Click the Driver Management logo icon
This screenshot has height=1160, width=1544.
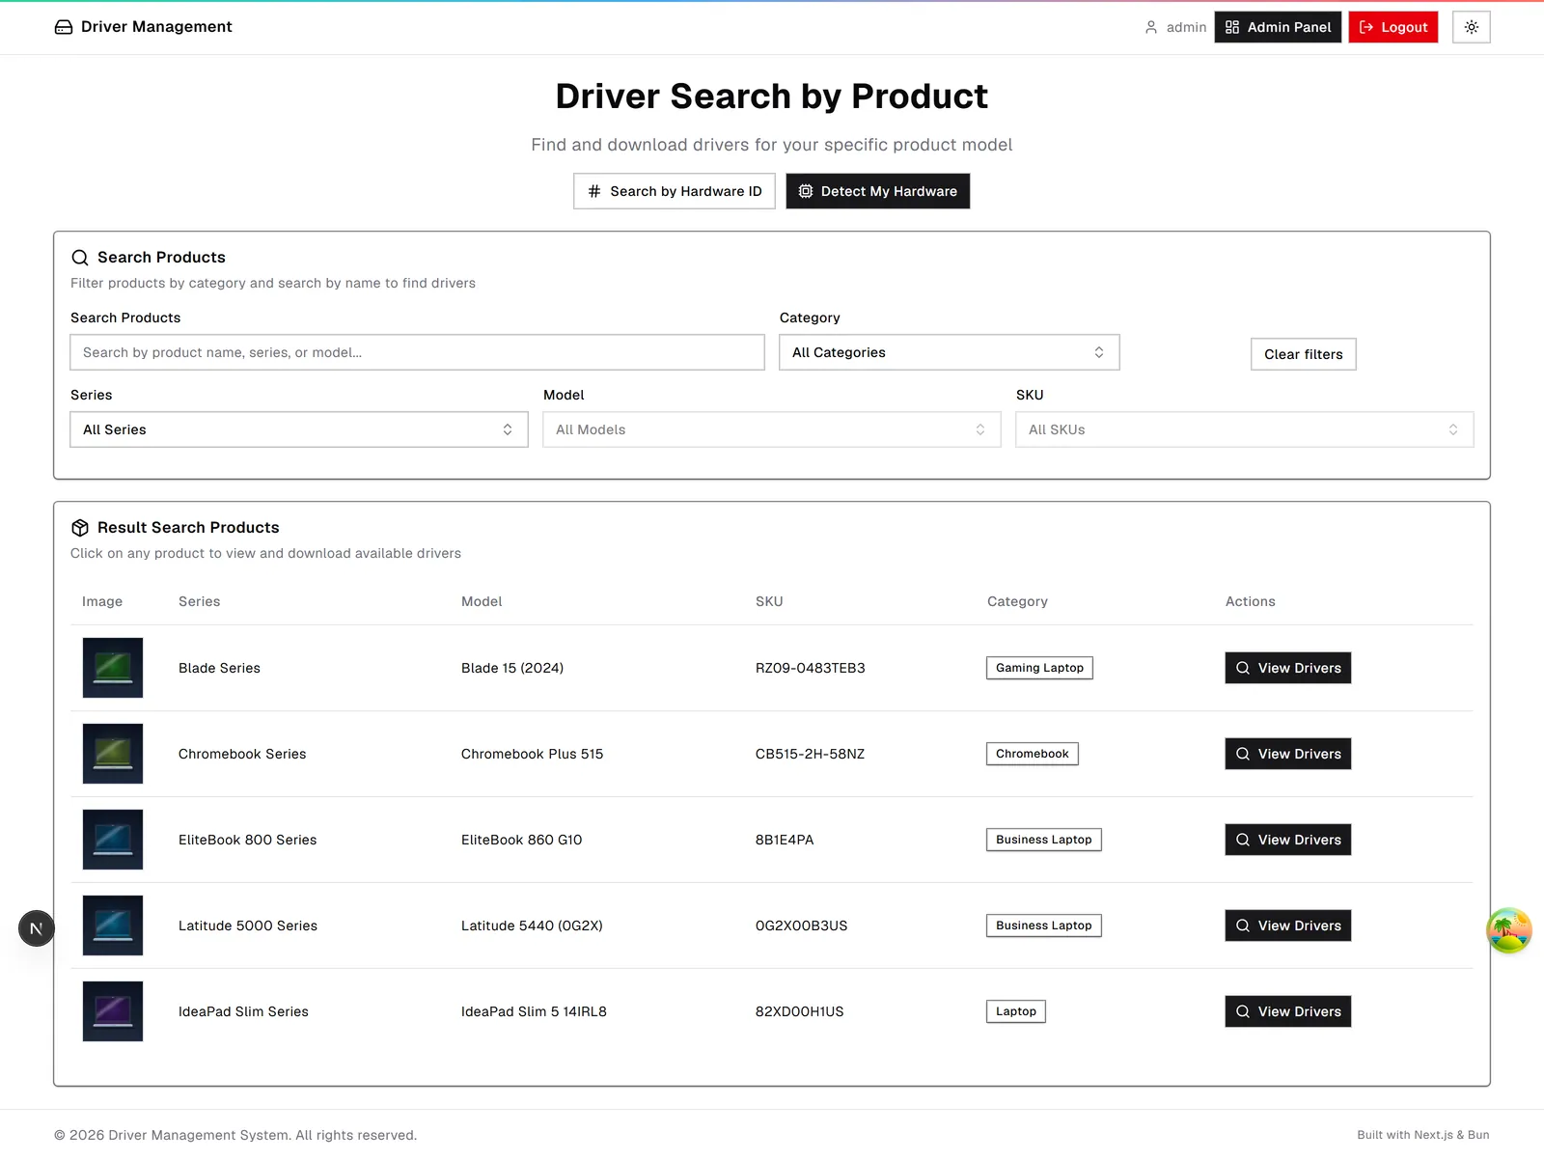point(64,27)
